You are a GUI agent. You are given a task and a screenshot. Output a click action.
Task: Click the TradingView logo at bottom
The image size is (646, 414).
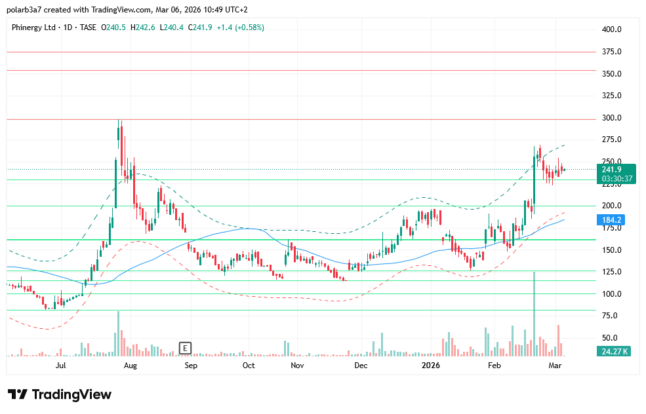(x=60, y=394)
